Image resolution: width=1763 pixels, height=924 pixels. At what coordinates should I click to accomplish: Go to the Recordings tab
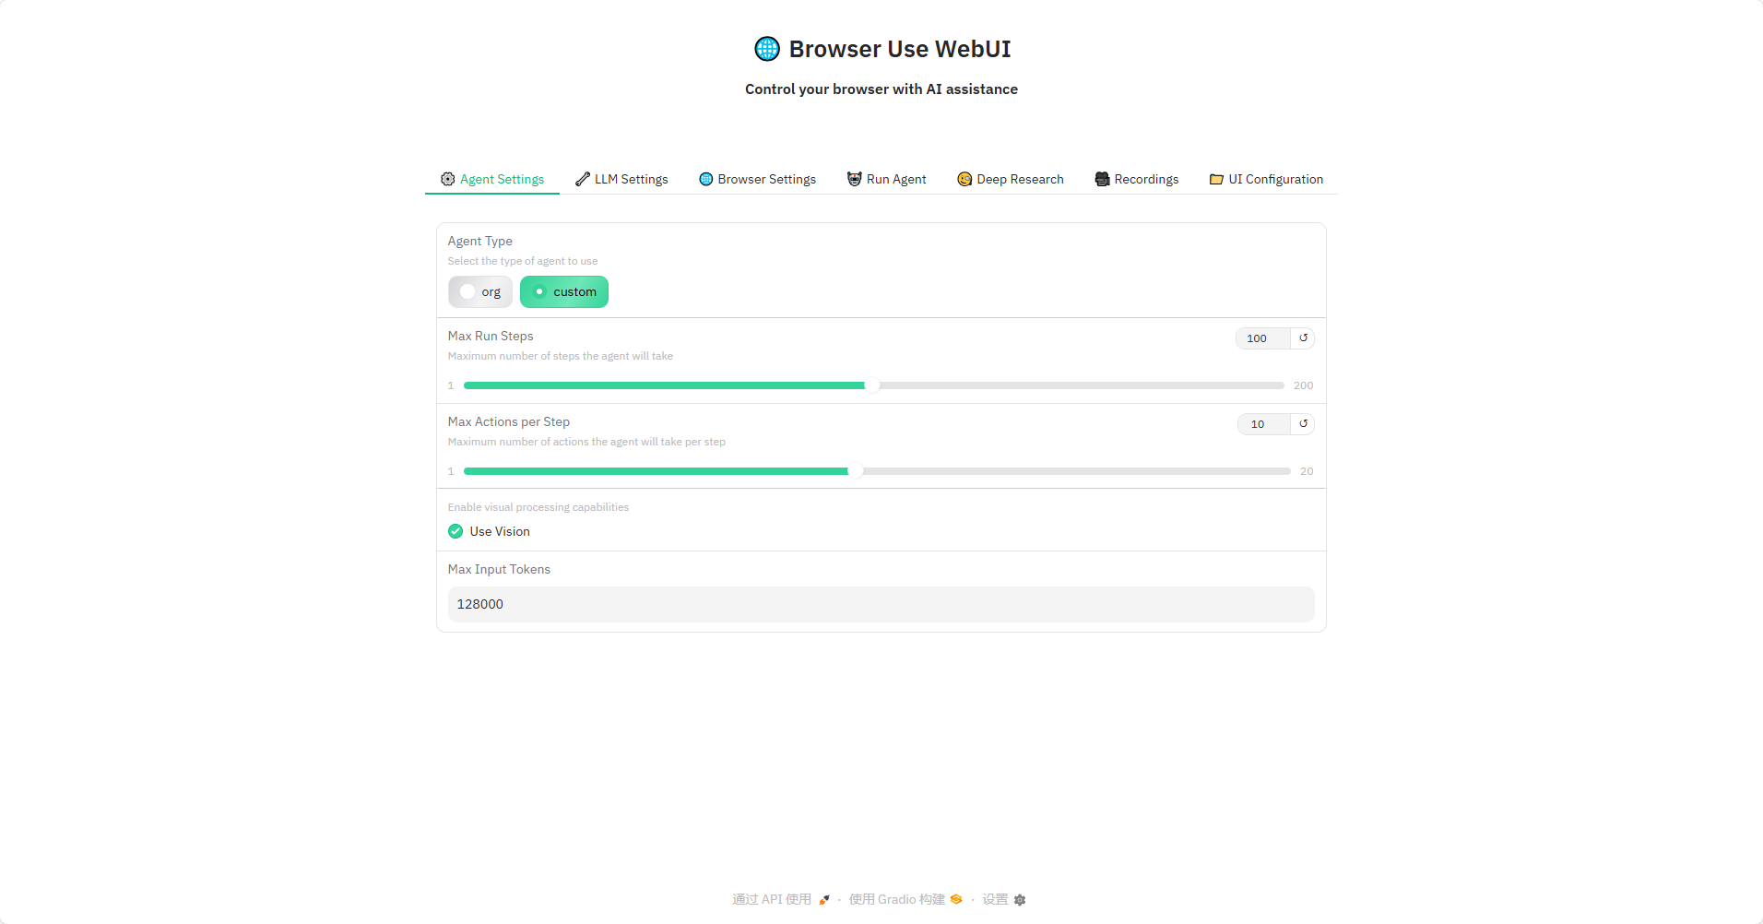coord(1137,179)
